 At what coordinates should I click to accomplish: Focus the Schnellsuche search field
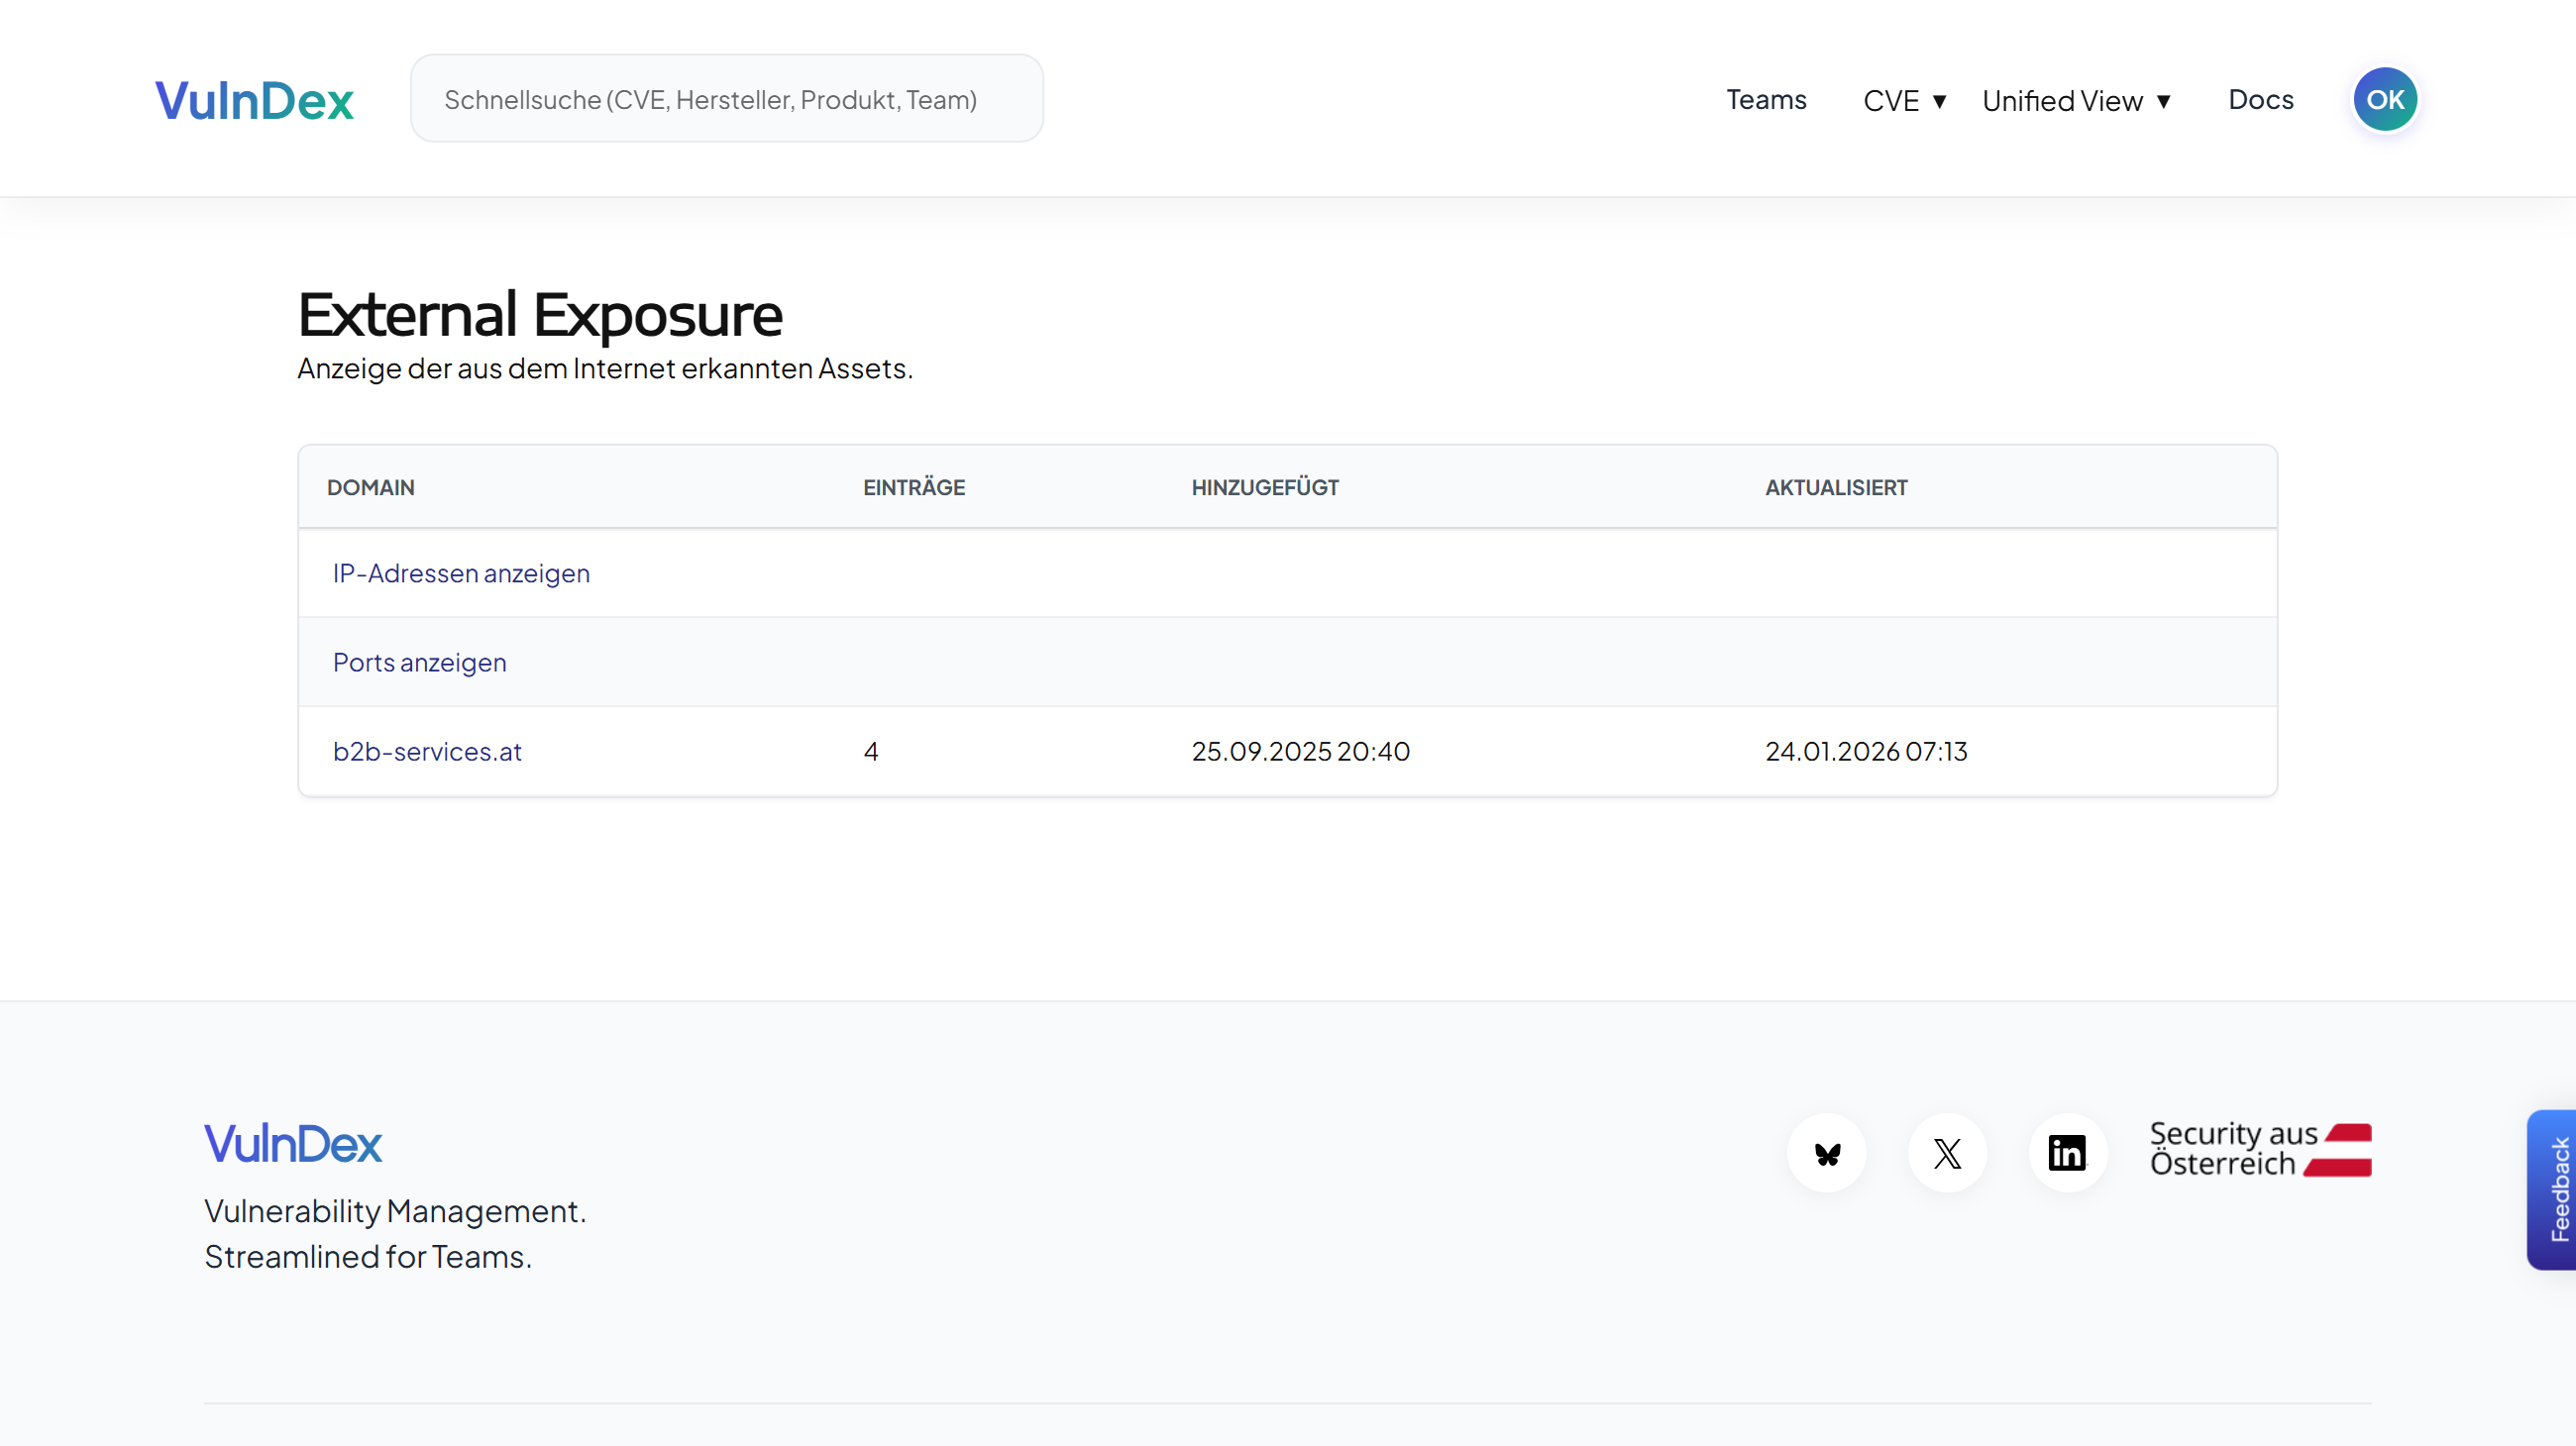coord(726,99)
